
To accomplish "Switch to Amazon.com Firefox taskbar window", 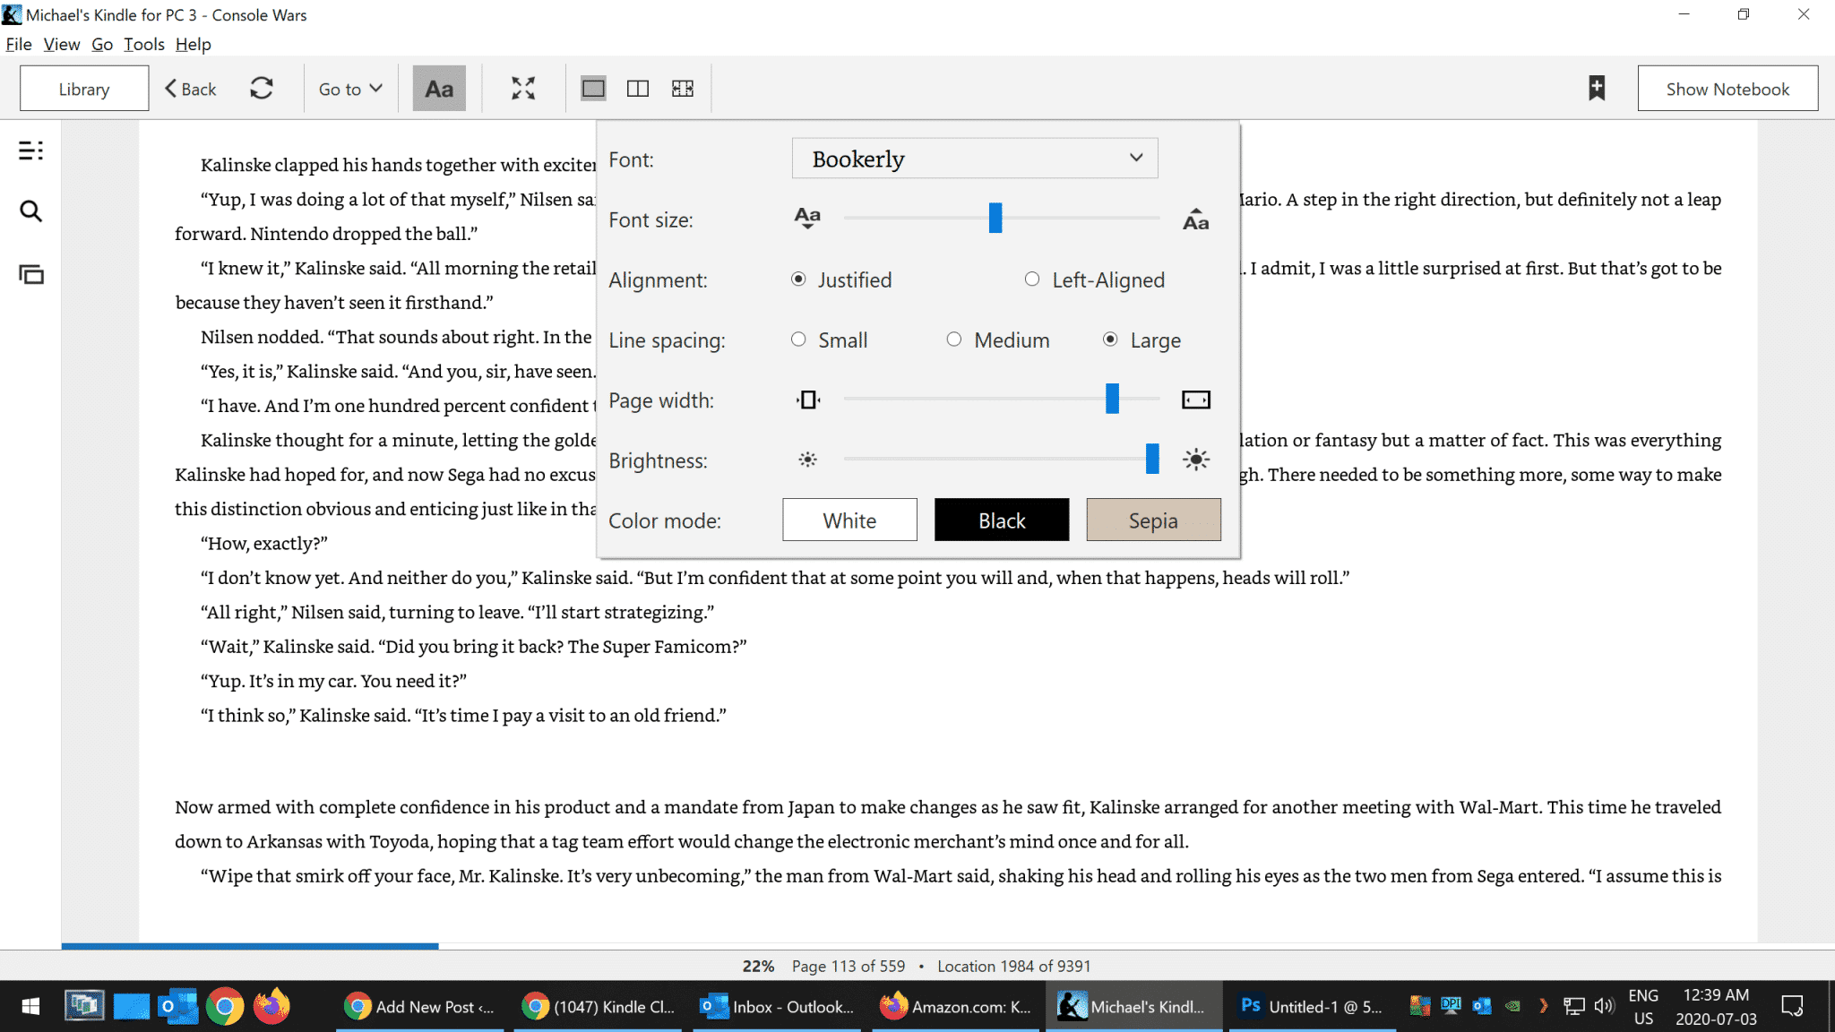I will click(x=955, y=1007).
